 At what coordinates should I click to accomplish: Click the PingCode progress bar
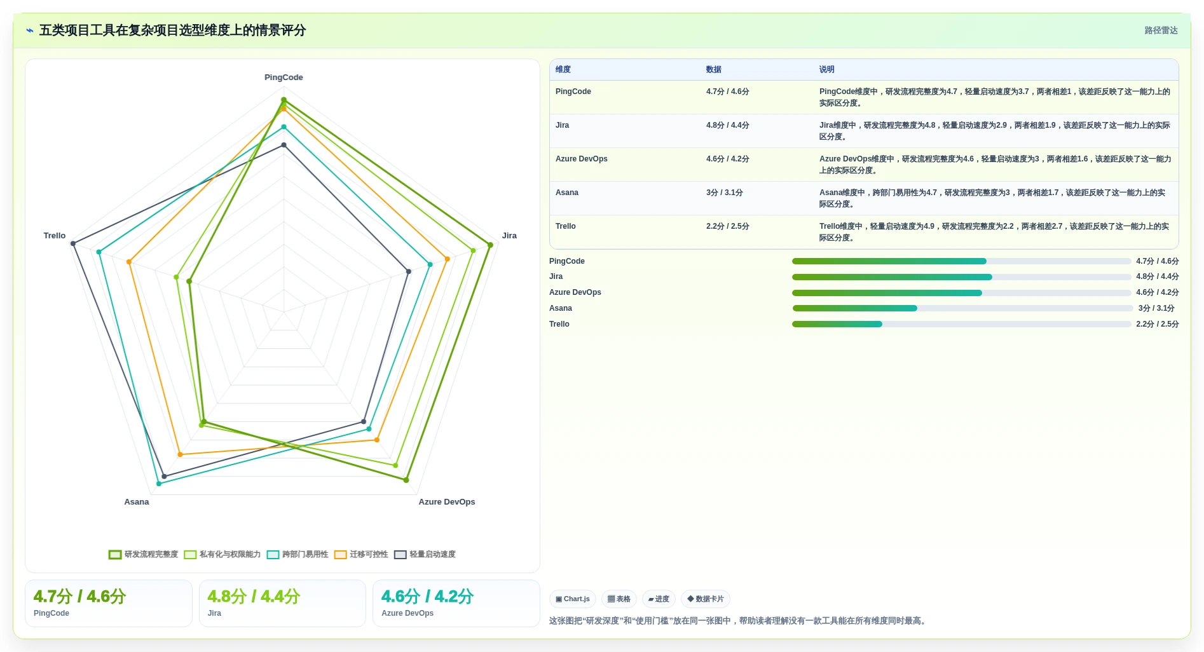click(961, 261)
